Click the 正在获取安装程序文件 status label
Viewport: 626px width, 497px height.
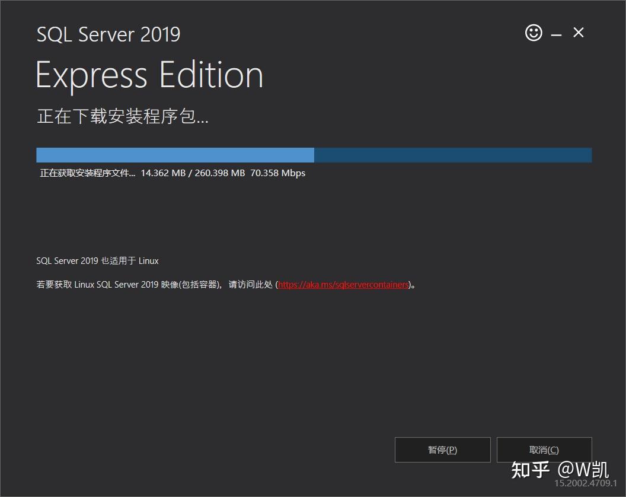pos(87,173)
